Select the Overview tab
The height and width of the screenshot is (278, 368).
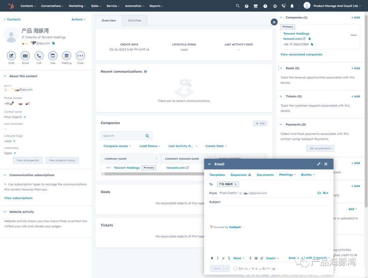pyautogui.click(x=109, y=21)
